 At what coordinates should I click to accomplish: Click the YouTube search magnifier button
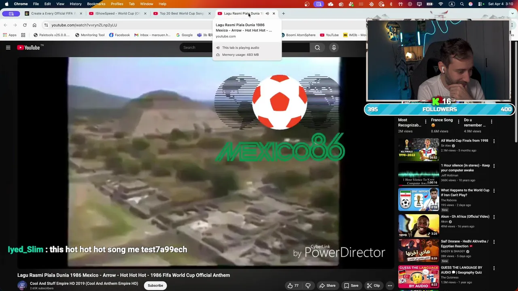pyautogui.click(x=317, y=48)
